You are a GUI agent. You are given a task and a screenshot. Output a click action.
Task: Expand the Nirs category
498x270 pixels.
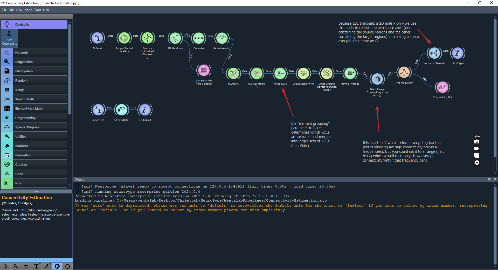(34, 183)
